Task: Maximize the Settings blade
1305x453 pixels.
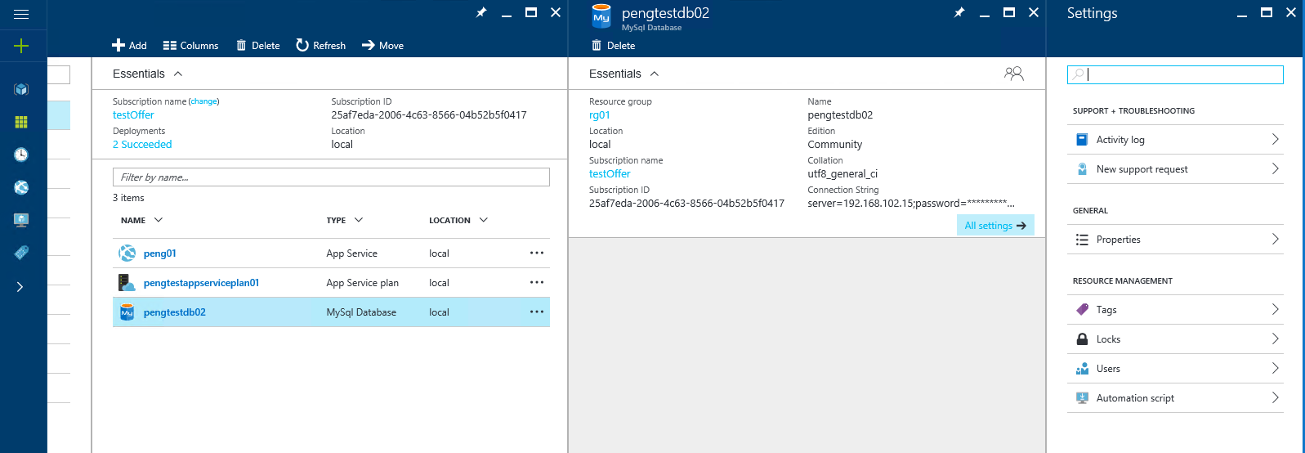Action: [1267, 12]
